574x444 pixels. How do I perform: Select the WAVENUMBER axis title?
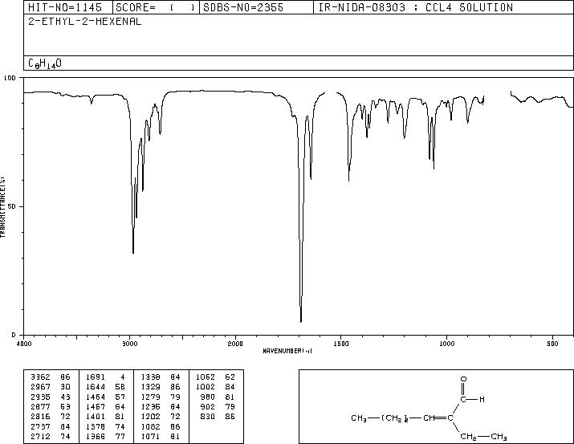click(x=287, y=351)
